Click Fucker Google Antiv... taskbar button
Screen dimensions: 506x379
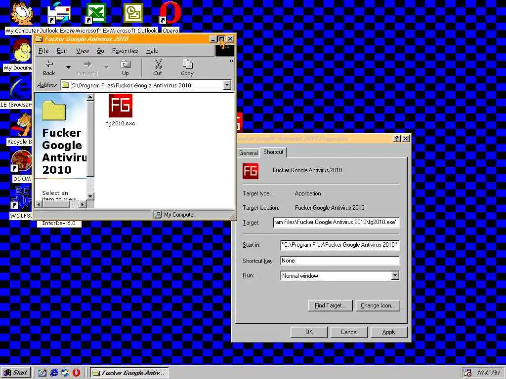(129, 373)
